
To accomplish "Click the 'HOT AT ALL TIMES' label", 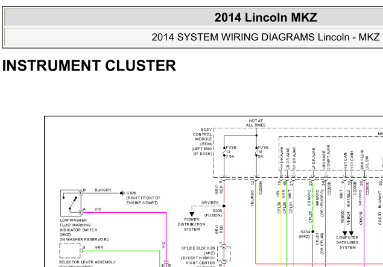I will click(x=256, y=123).
